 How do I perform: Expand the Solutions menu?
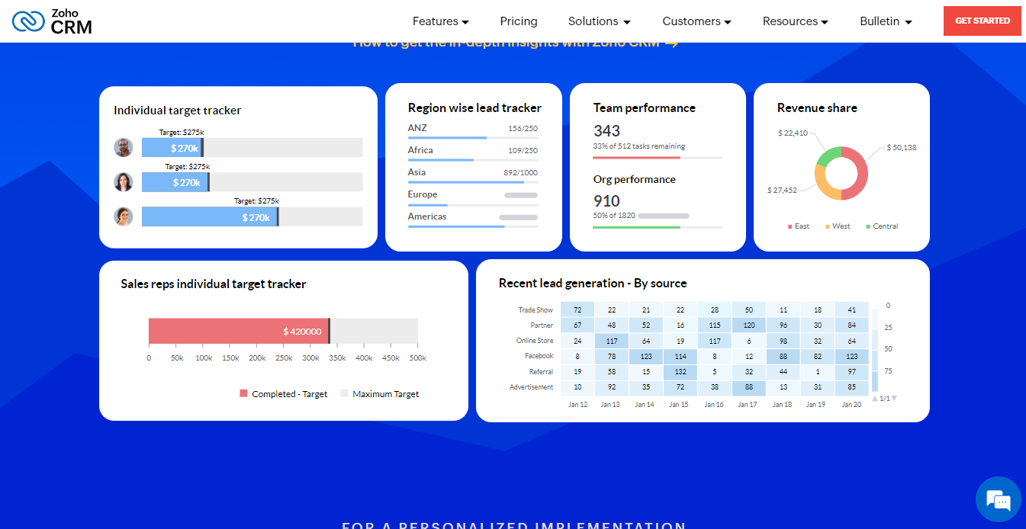(x=600, y=21)
